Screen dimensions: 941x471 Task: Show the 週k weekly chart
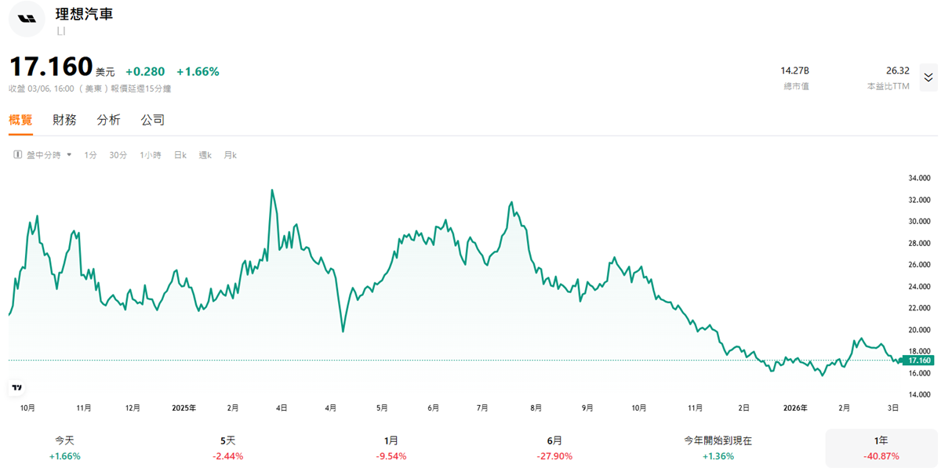(x=205, y=155)
